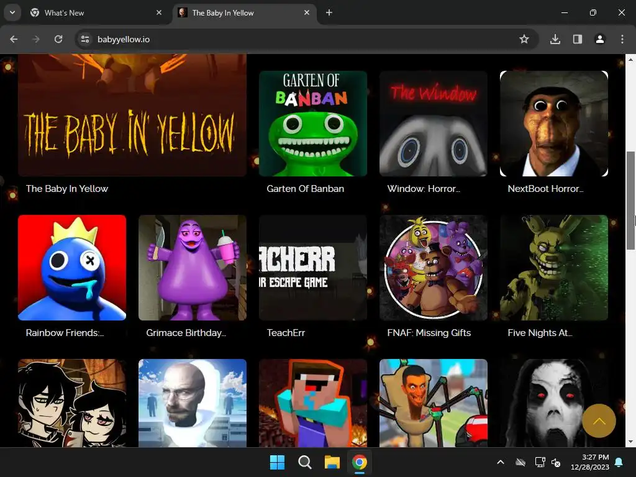The width and height of the screenshot is (636, 477).
Task: Click The Baby In Yellow title link
Action: tap(67, 189)
